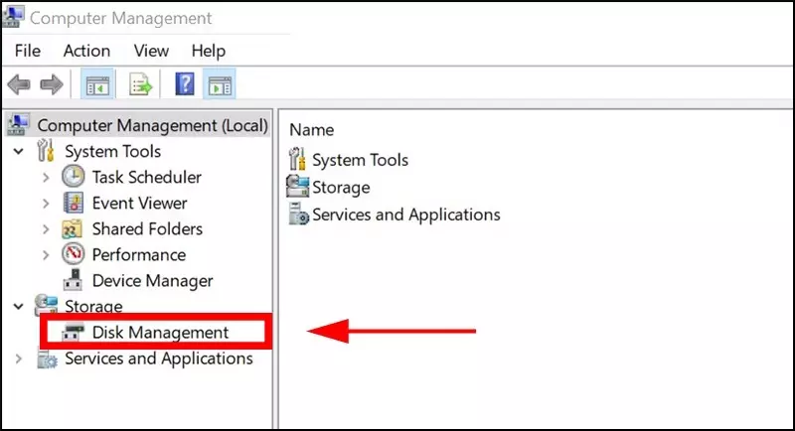Screen dimensions: 795x431
Task: Click the Computer Management title bar icon
Action: click(x=12, y=16)
